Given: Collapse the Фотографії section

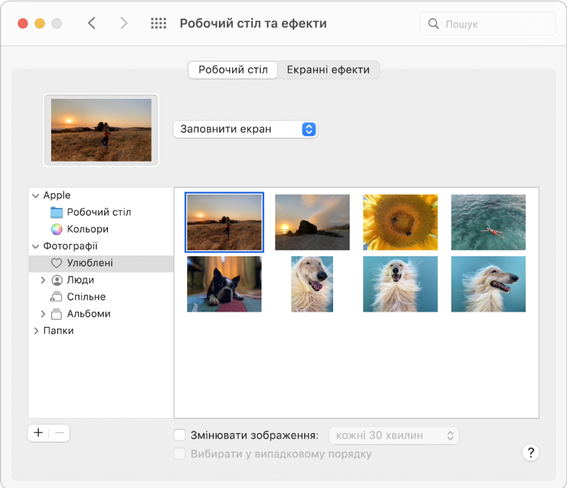Looking at the screenshot, I should (x=35, y=246).
